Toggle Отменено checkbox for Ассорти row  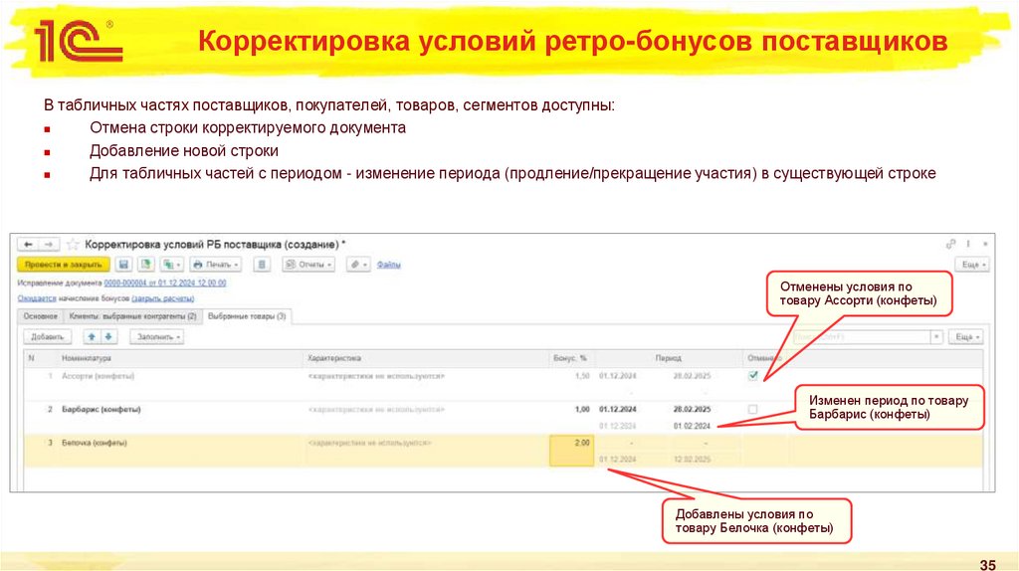point(752,375)
